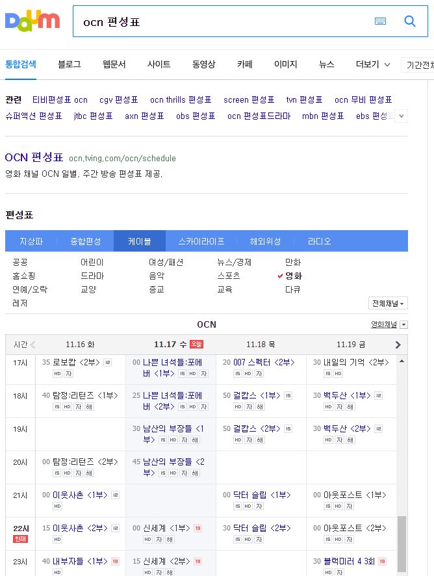Open the virtual keyboard icon
The width and height of the screenshot is (434, 576).
click(380, 21)
